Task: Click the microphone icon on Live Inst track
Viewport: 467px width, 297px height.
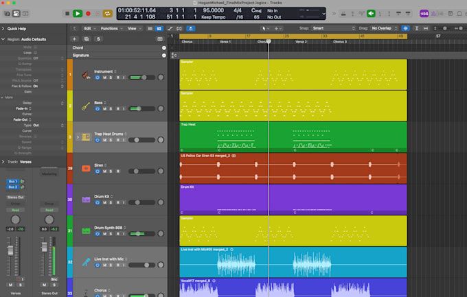Action: point(86,262)
